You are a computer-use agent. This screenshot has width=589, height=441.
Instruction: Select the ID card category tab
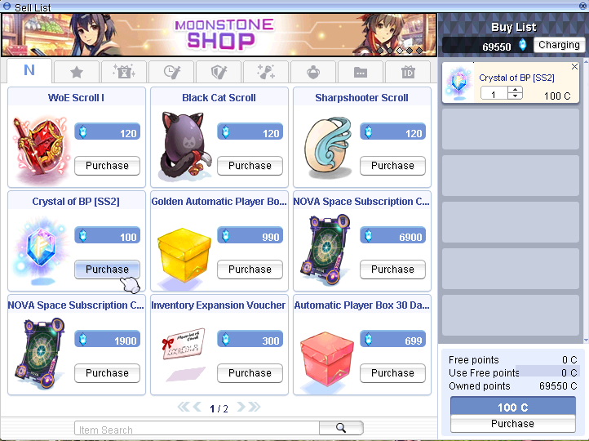pyautogui.click(x=408, y=72)
